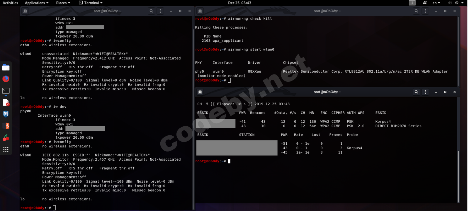Viewport: 469px width, 211px height.
Task: Click the 'Frames' column header
Action: (336, 135)
